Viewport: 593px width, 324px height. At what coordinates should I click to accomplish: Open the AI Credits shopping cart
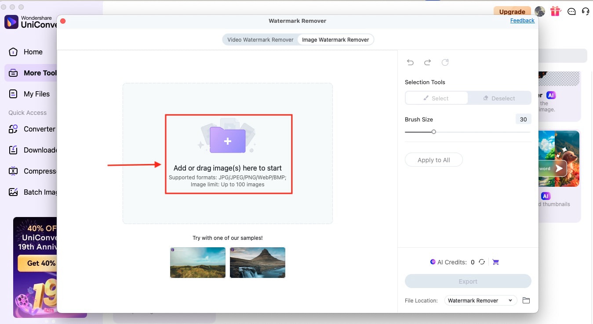point(496,262)
